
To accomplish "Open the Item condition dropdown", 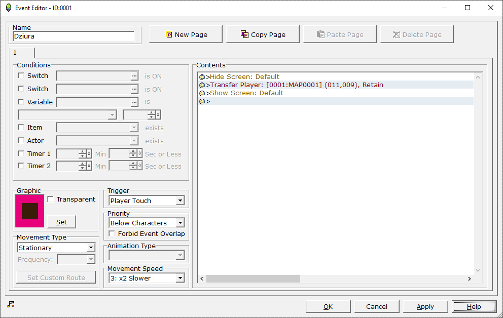I will [97, 128].
